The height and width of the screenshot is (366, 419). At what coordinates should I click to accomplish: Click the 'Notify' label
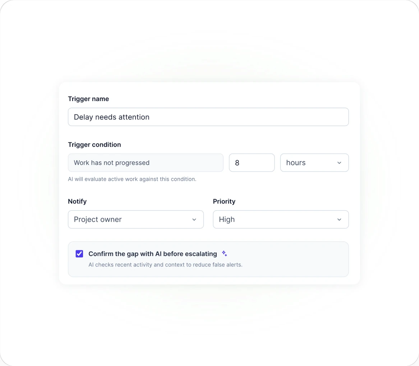click(x=77, y=201)
